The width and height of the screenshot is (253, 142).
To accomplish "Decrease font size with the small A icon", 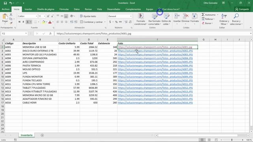I will 52,16.
